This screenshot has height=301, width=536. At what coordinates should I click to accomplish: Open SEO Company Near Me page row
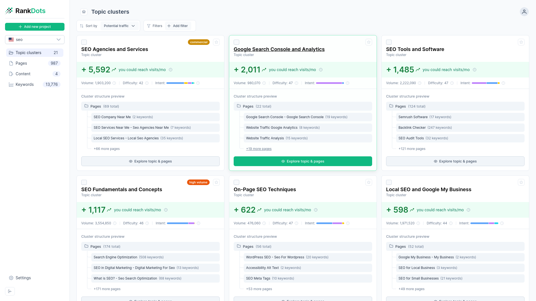click(155, 117)
